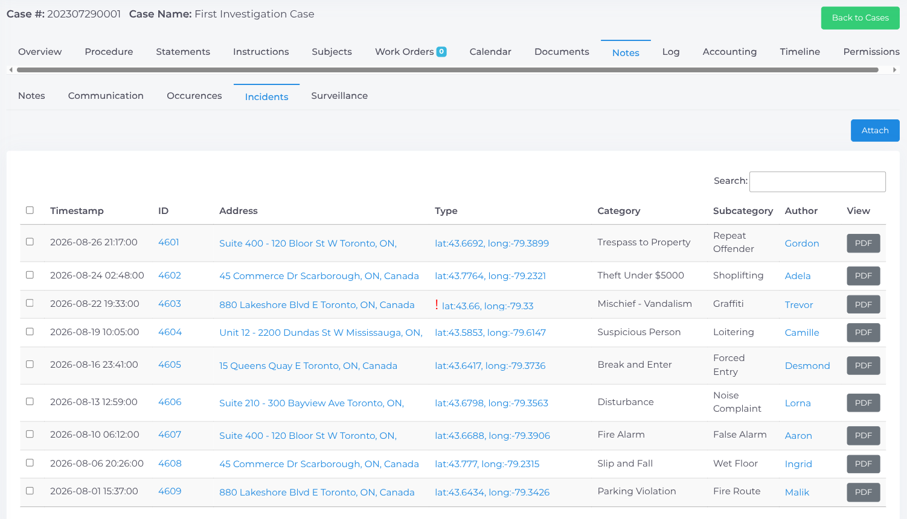Sort by the Category column header
The height and width of the screenshot is (519, 907).
(618, 211)
